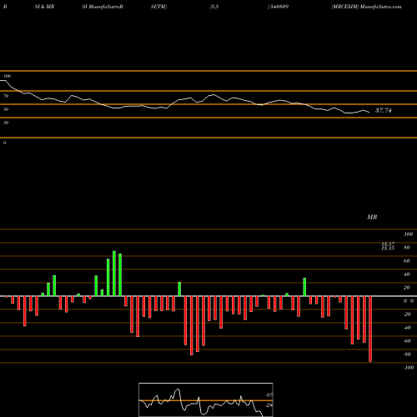The width and height of the screenshot is (417, 417).
Task: Click the -40 label on MR axis
Action: pos(407,328)
